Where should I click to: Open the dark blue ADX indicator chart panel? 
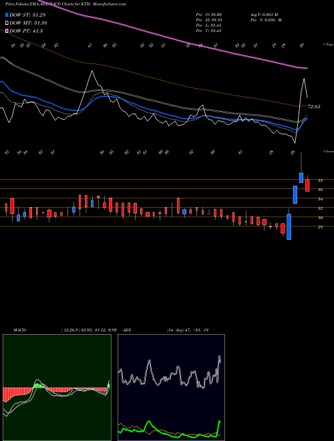point(171,388)
